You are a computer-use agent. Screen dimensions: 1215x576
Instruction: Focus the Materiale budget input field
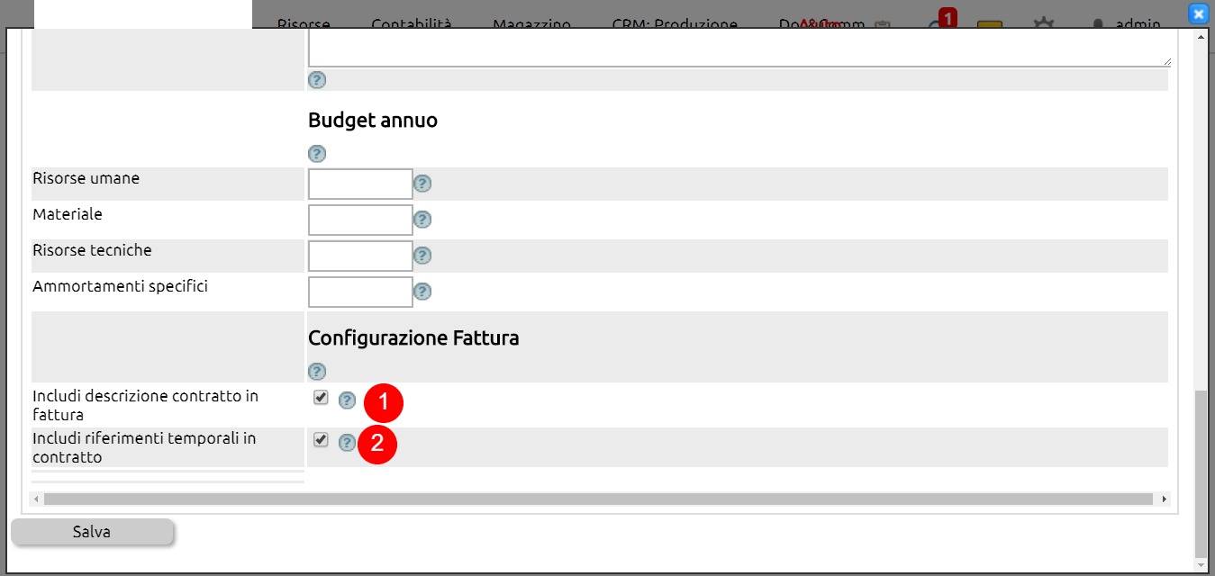(x=360, y=220)
